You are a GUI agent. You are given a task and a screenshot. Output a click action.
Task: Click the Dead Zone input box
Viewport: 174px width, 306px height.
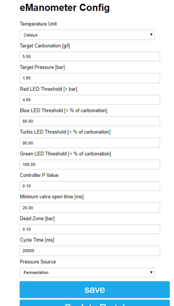[x=90, y=229]
